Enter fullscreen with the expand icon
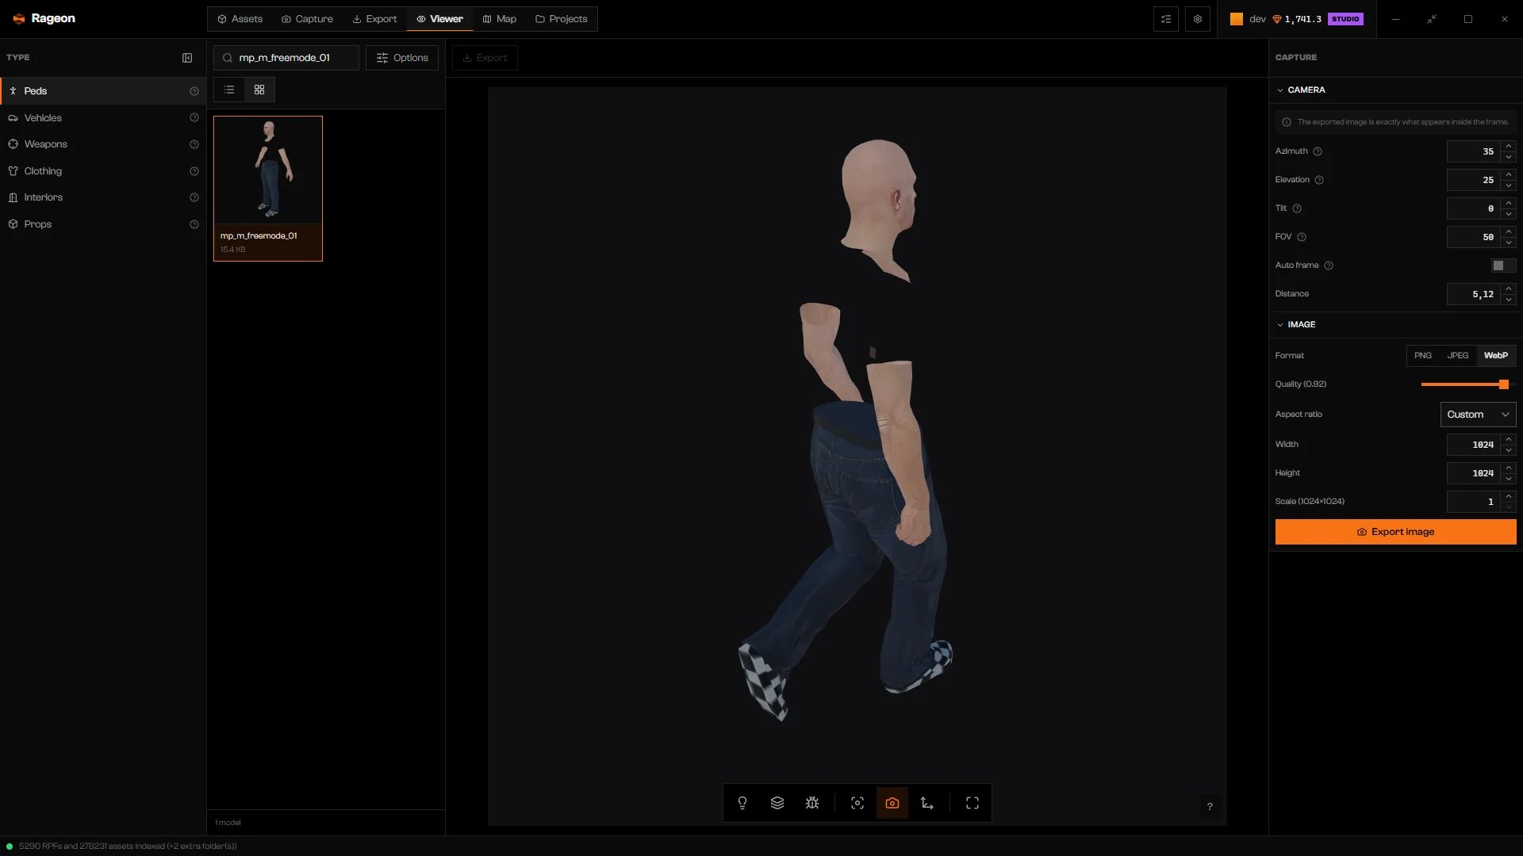The image size is (1523, 856). pyautogui.click(x=972, y=803)
